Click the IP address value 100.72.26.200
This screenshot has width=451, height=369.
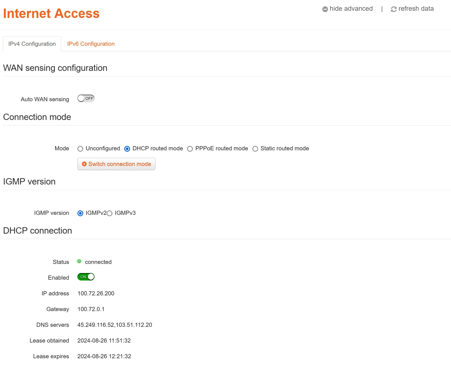pos(96,293)
